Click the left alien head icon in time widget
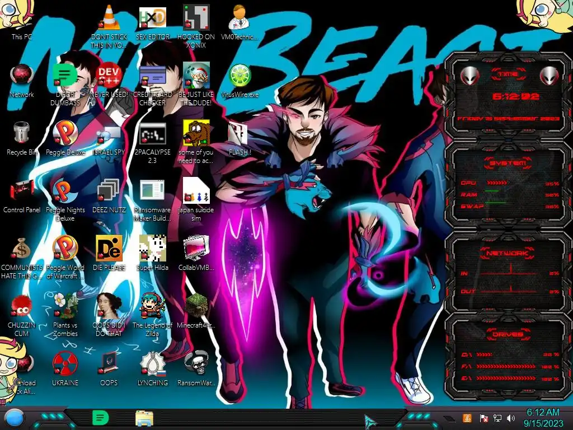The image size is (573, 430). tap(469, 76)
